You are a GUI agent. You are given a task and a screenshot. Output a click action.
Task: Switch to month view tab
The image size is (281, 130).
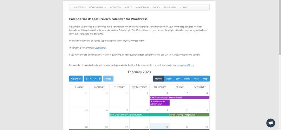coord(158,79)
